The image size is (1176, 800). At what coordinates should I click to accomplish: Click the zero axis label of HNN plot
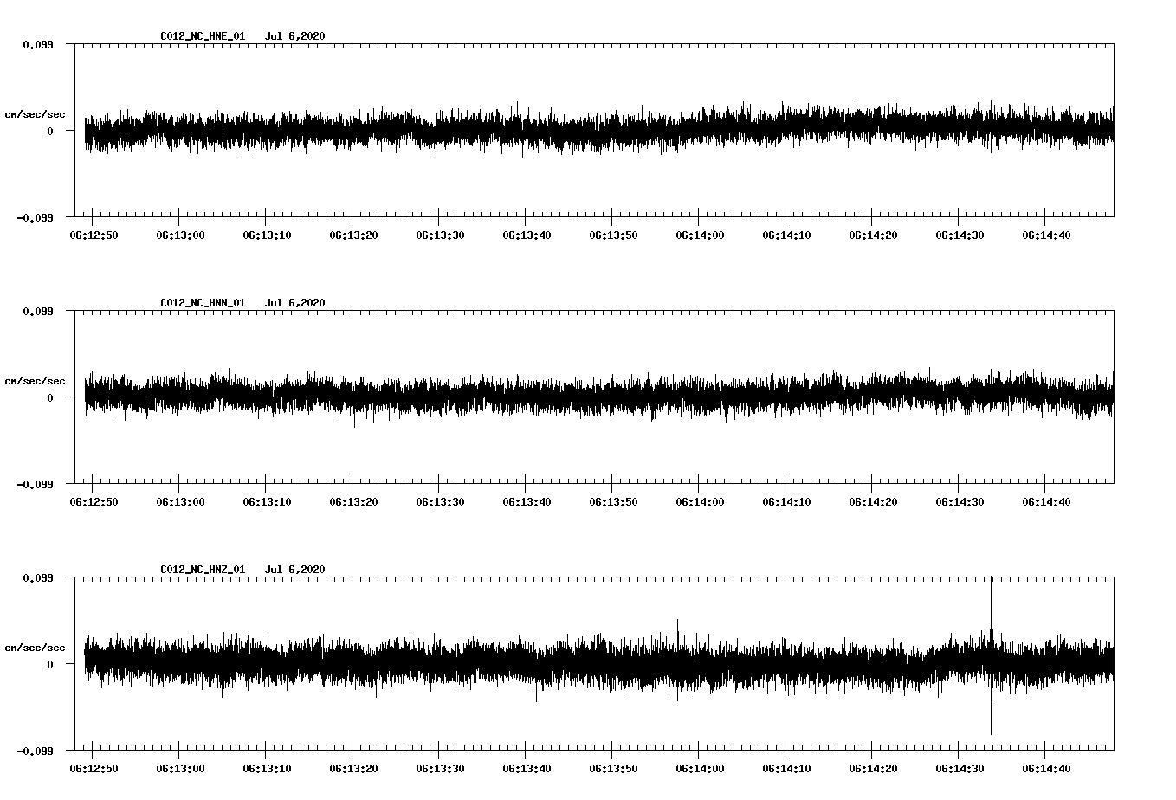coord(50,397)
